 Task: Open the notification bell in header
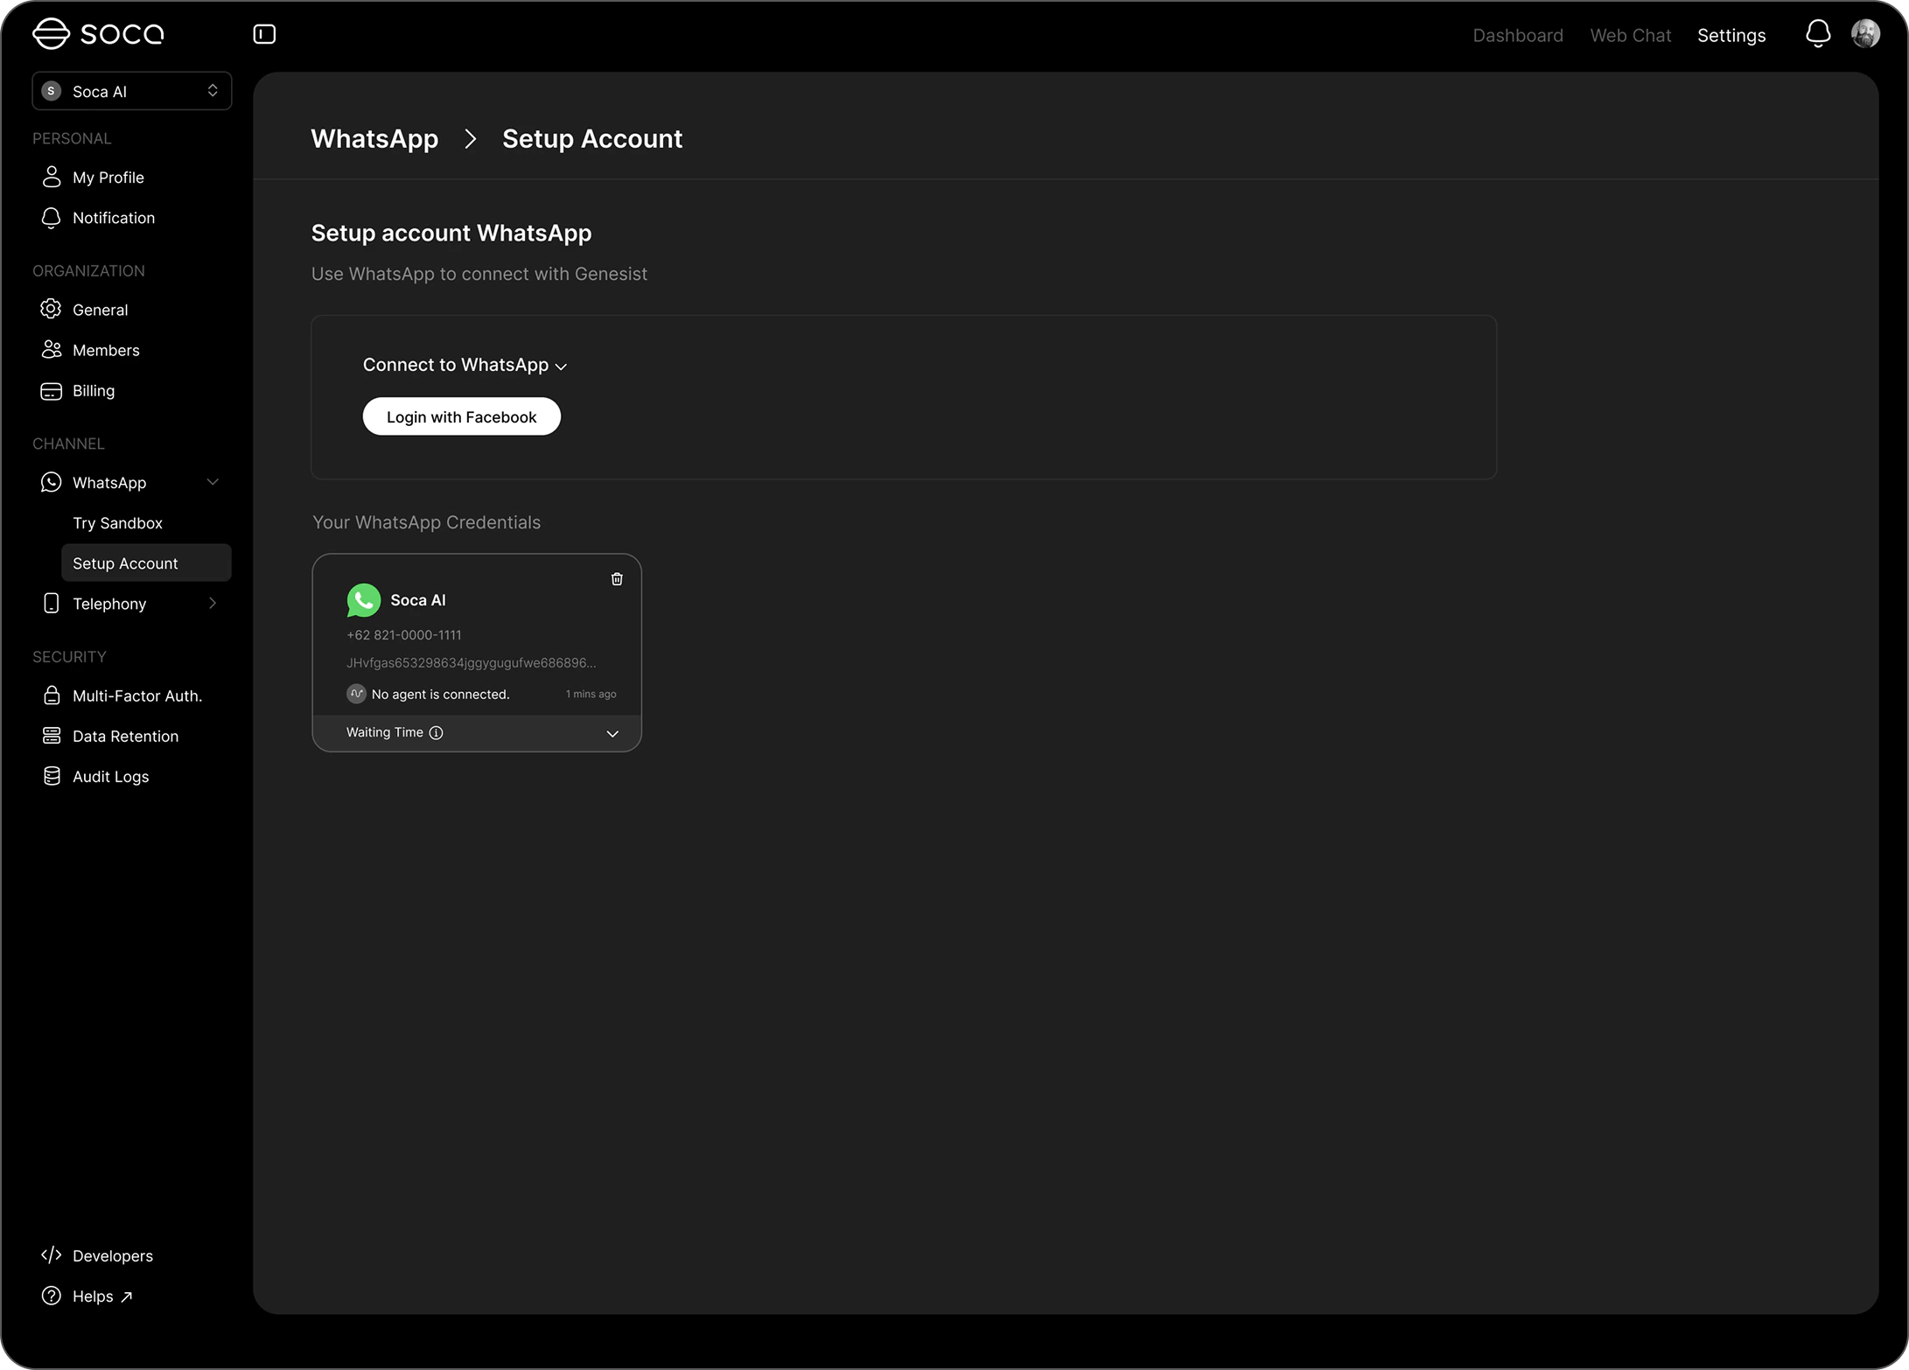tap(1817, 34)
